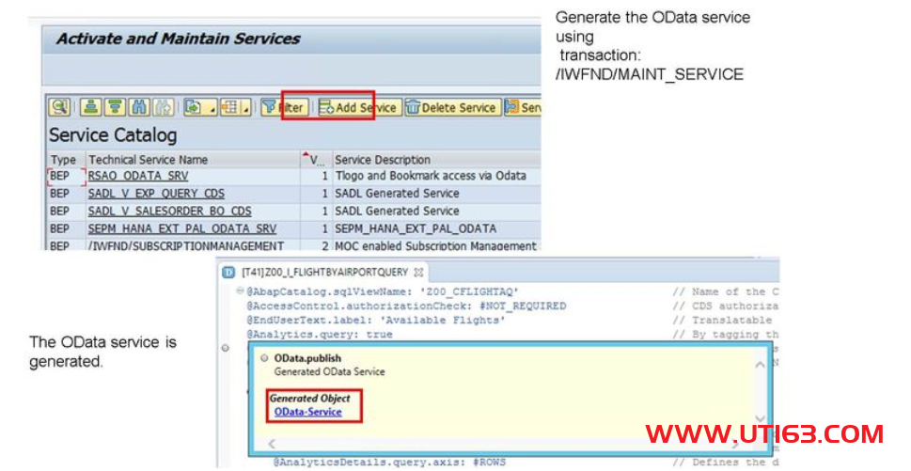Open Find with the binoculars icon
The width and height of the screenshot is (911, 471).
[139, 107]
